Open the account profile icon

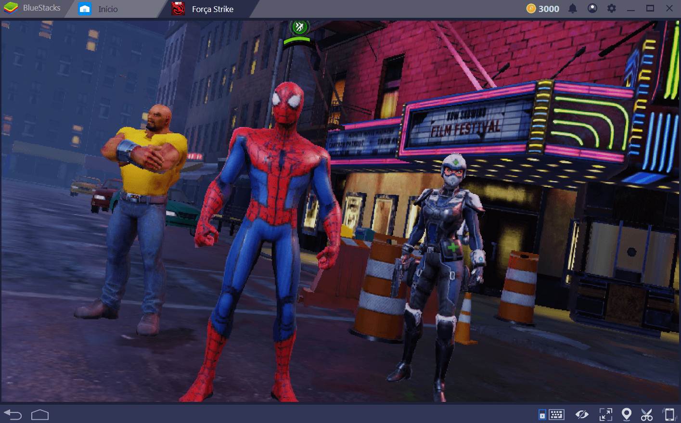tap(592, 9)
